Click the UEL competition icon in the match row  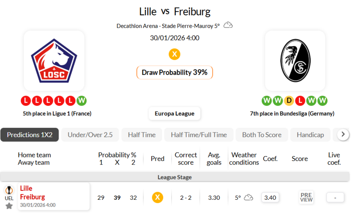(x=9, y=193)
